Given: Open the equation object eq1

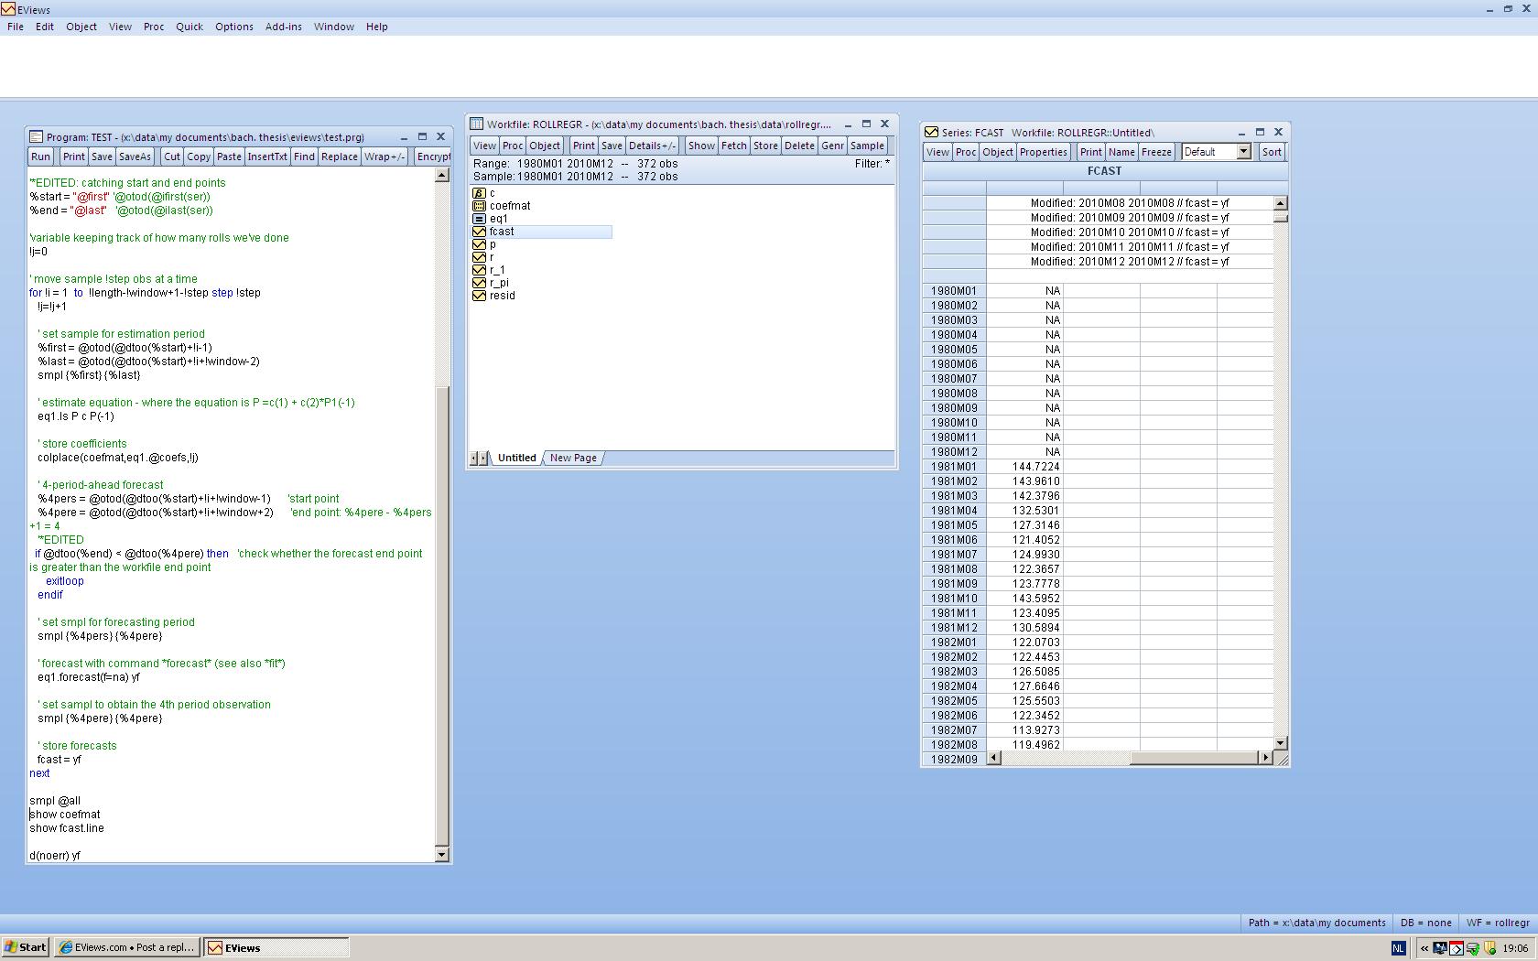Looking at the screenshot, I should pyautogui.click(x=499, y=219).
